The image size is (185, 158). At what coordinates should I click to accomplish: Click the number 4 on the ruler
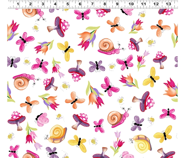[55, 4]
